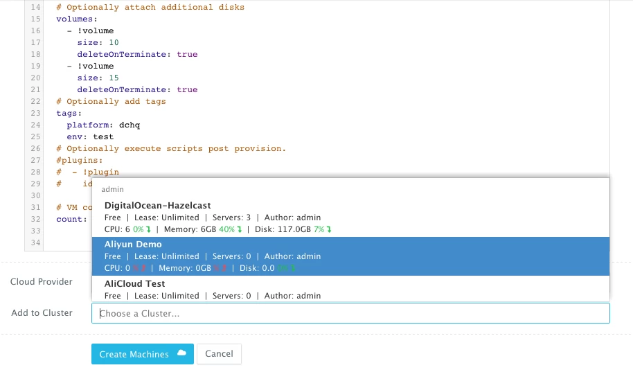
Task: Click the cloud icon on Create Machines
Action: (181, 353)
